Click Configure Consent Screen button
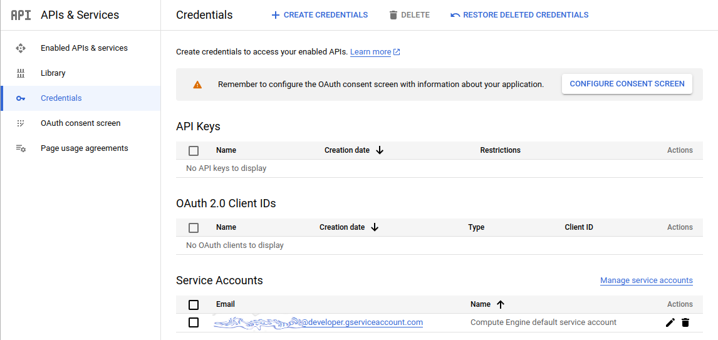Image resolution: width=718 pixels, height=340 pixels. pos(627,84)
